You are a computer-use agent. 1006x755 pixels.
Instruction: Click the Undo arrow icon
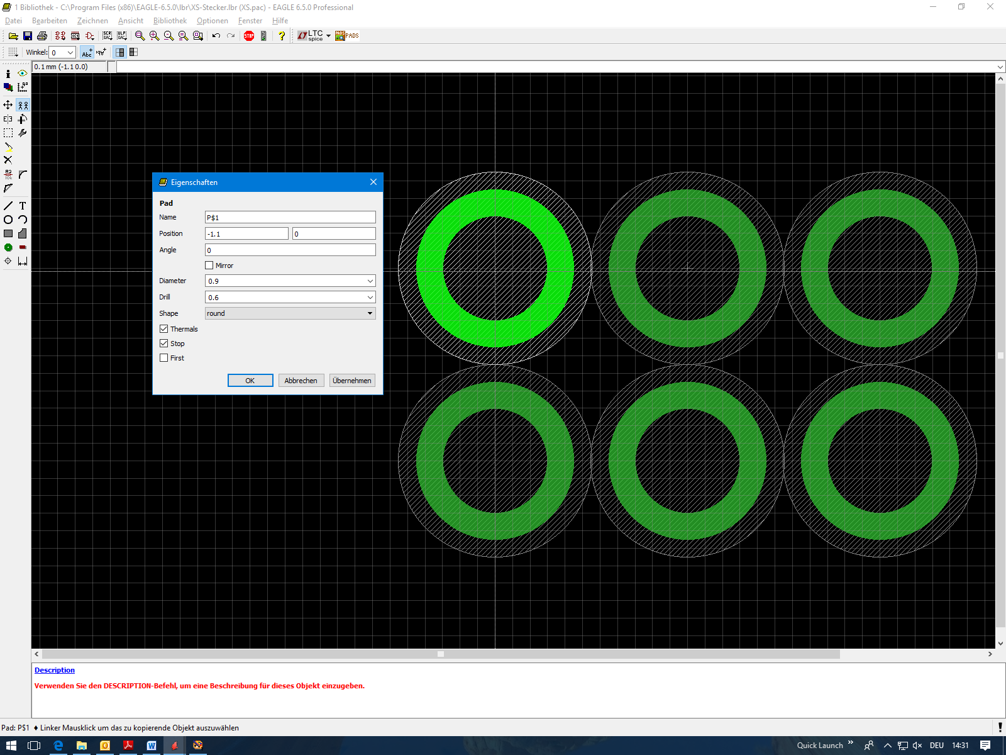(216, 36)
